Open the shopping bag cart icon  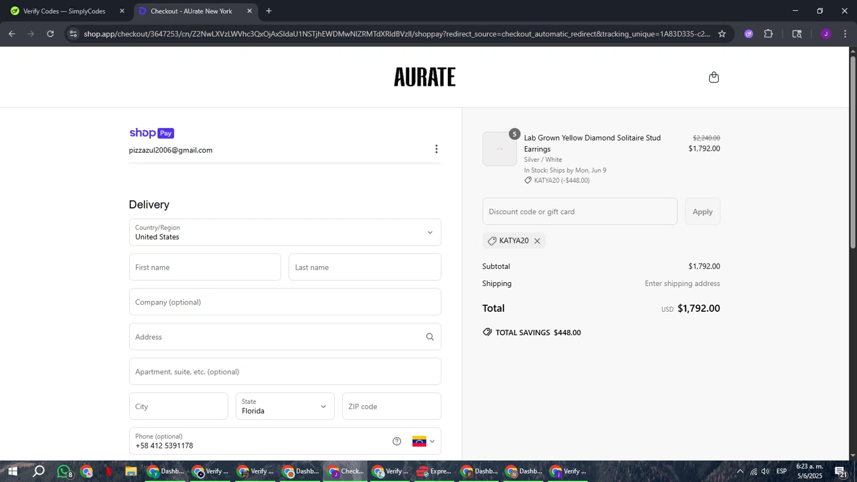click(x=714, y=77)
